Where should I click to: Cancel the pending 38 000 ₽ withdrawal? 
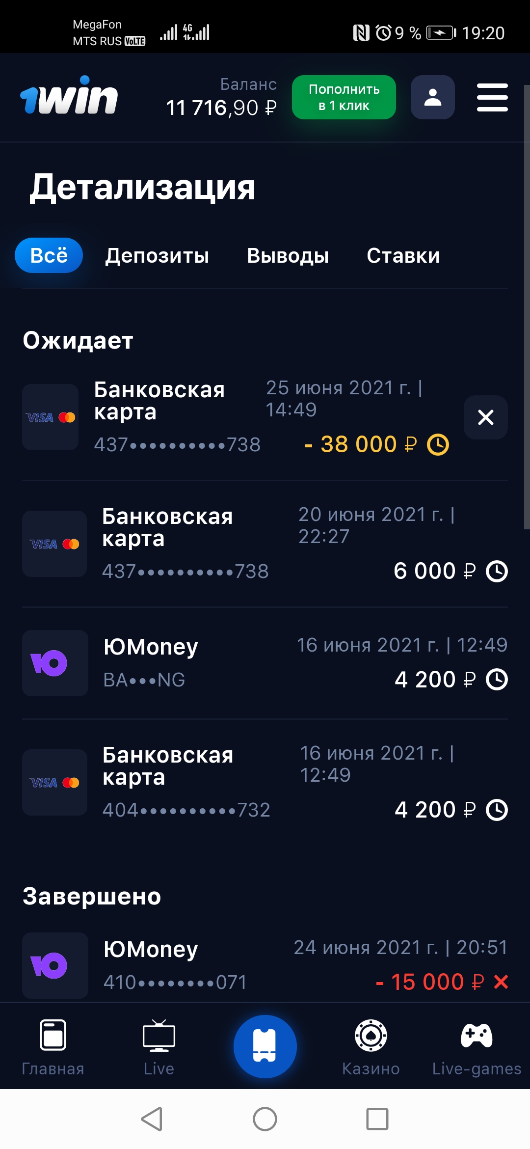485,417
